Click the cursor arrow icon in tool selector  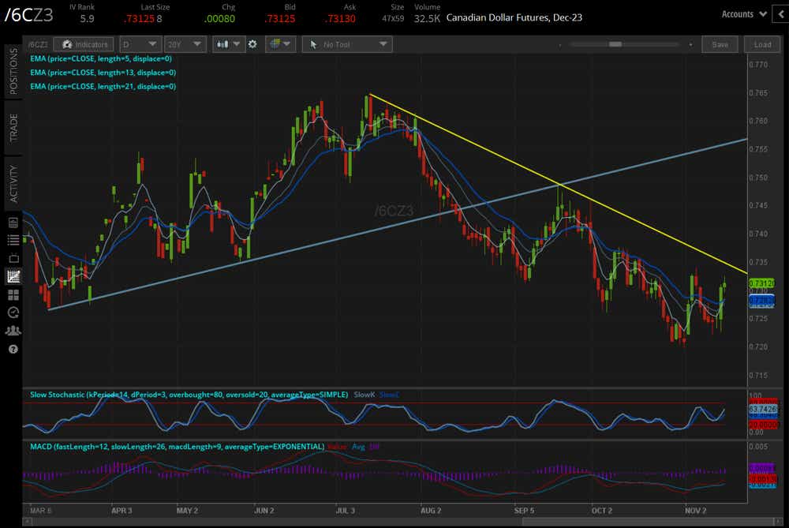tap(313, 44)
